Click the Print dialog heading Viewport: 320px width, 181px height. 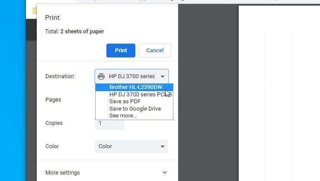pos(52,18)
